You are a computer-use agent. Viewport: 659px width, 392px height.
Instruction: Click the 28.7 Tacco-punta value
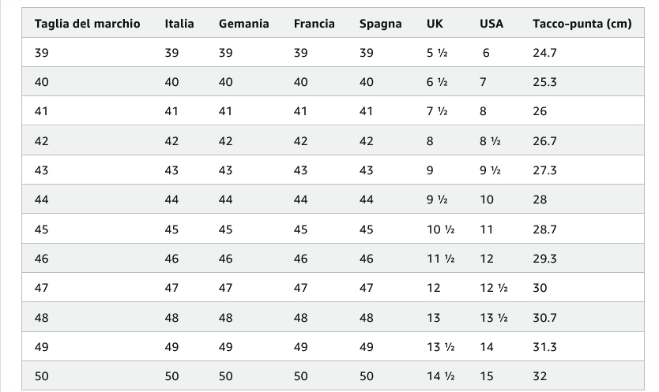point(545,230)
